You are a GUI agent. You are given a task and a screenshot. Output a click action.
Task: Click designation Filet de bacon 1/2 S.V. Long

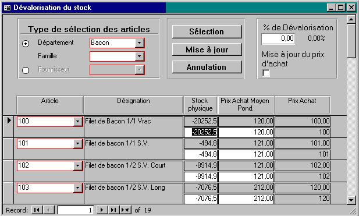(x=133, y=193)
